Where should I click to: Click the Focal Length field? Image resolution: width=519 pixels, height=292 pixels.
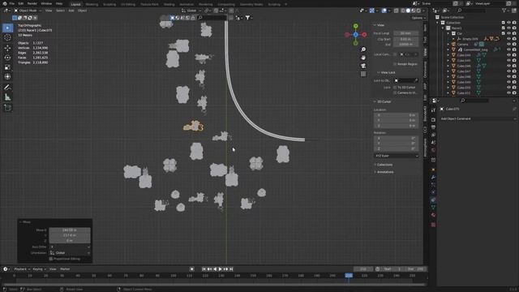tap(405, 33)
